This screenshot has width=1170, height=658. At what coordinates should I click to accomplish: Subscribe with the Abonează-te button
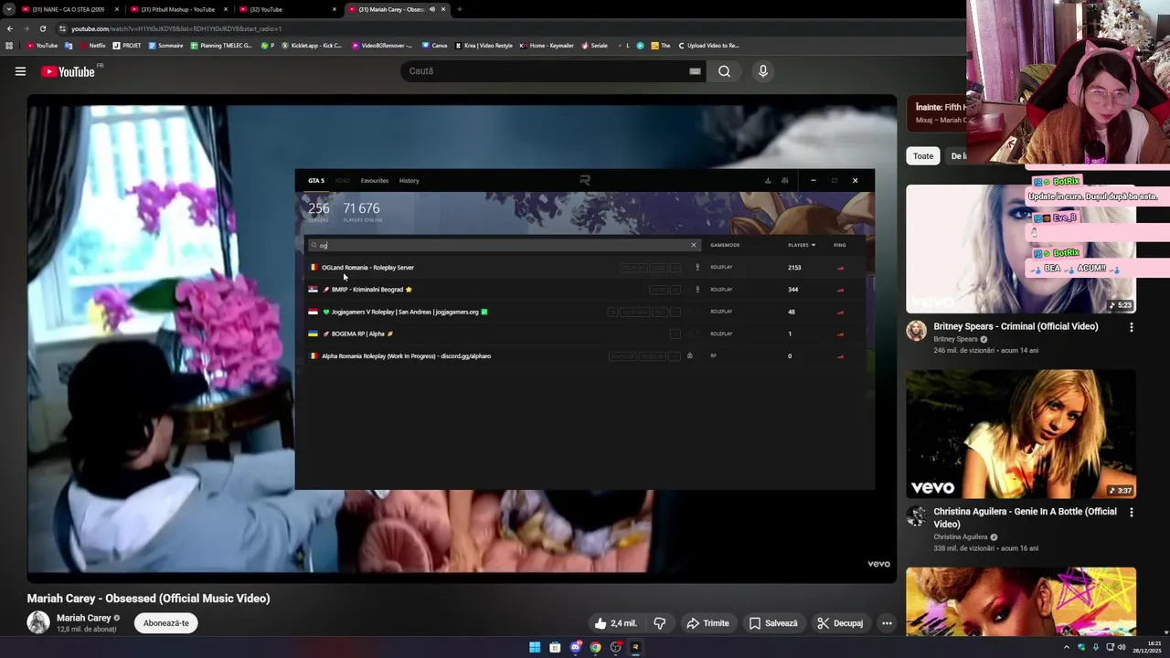click(x=166, y=623)
